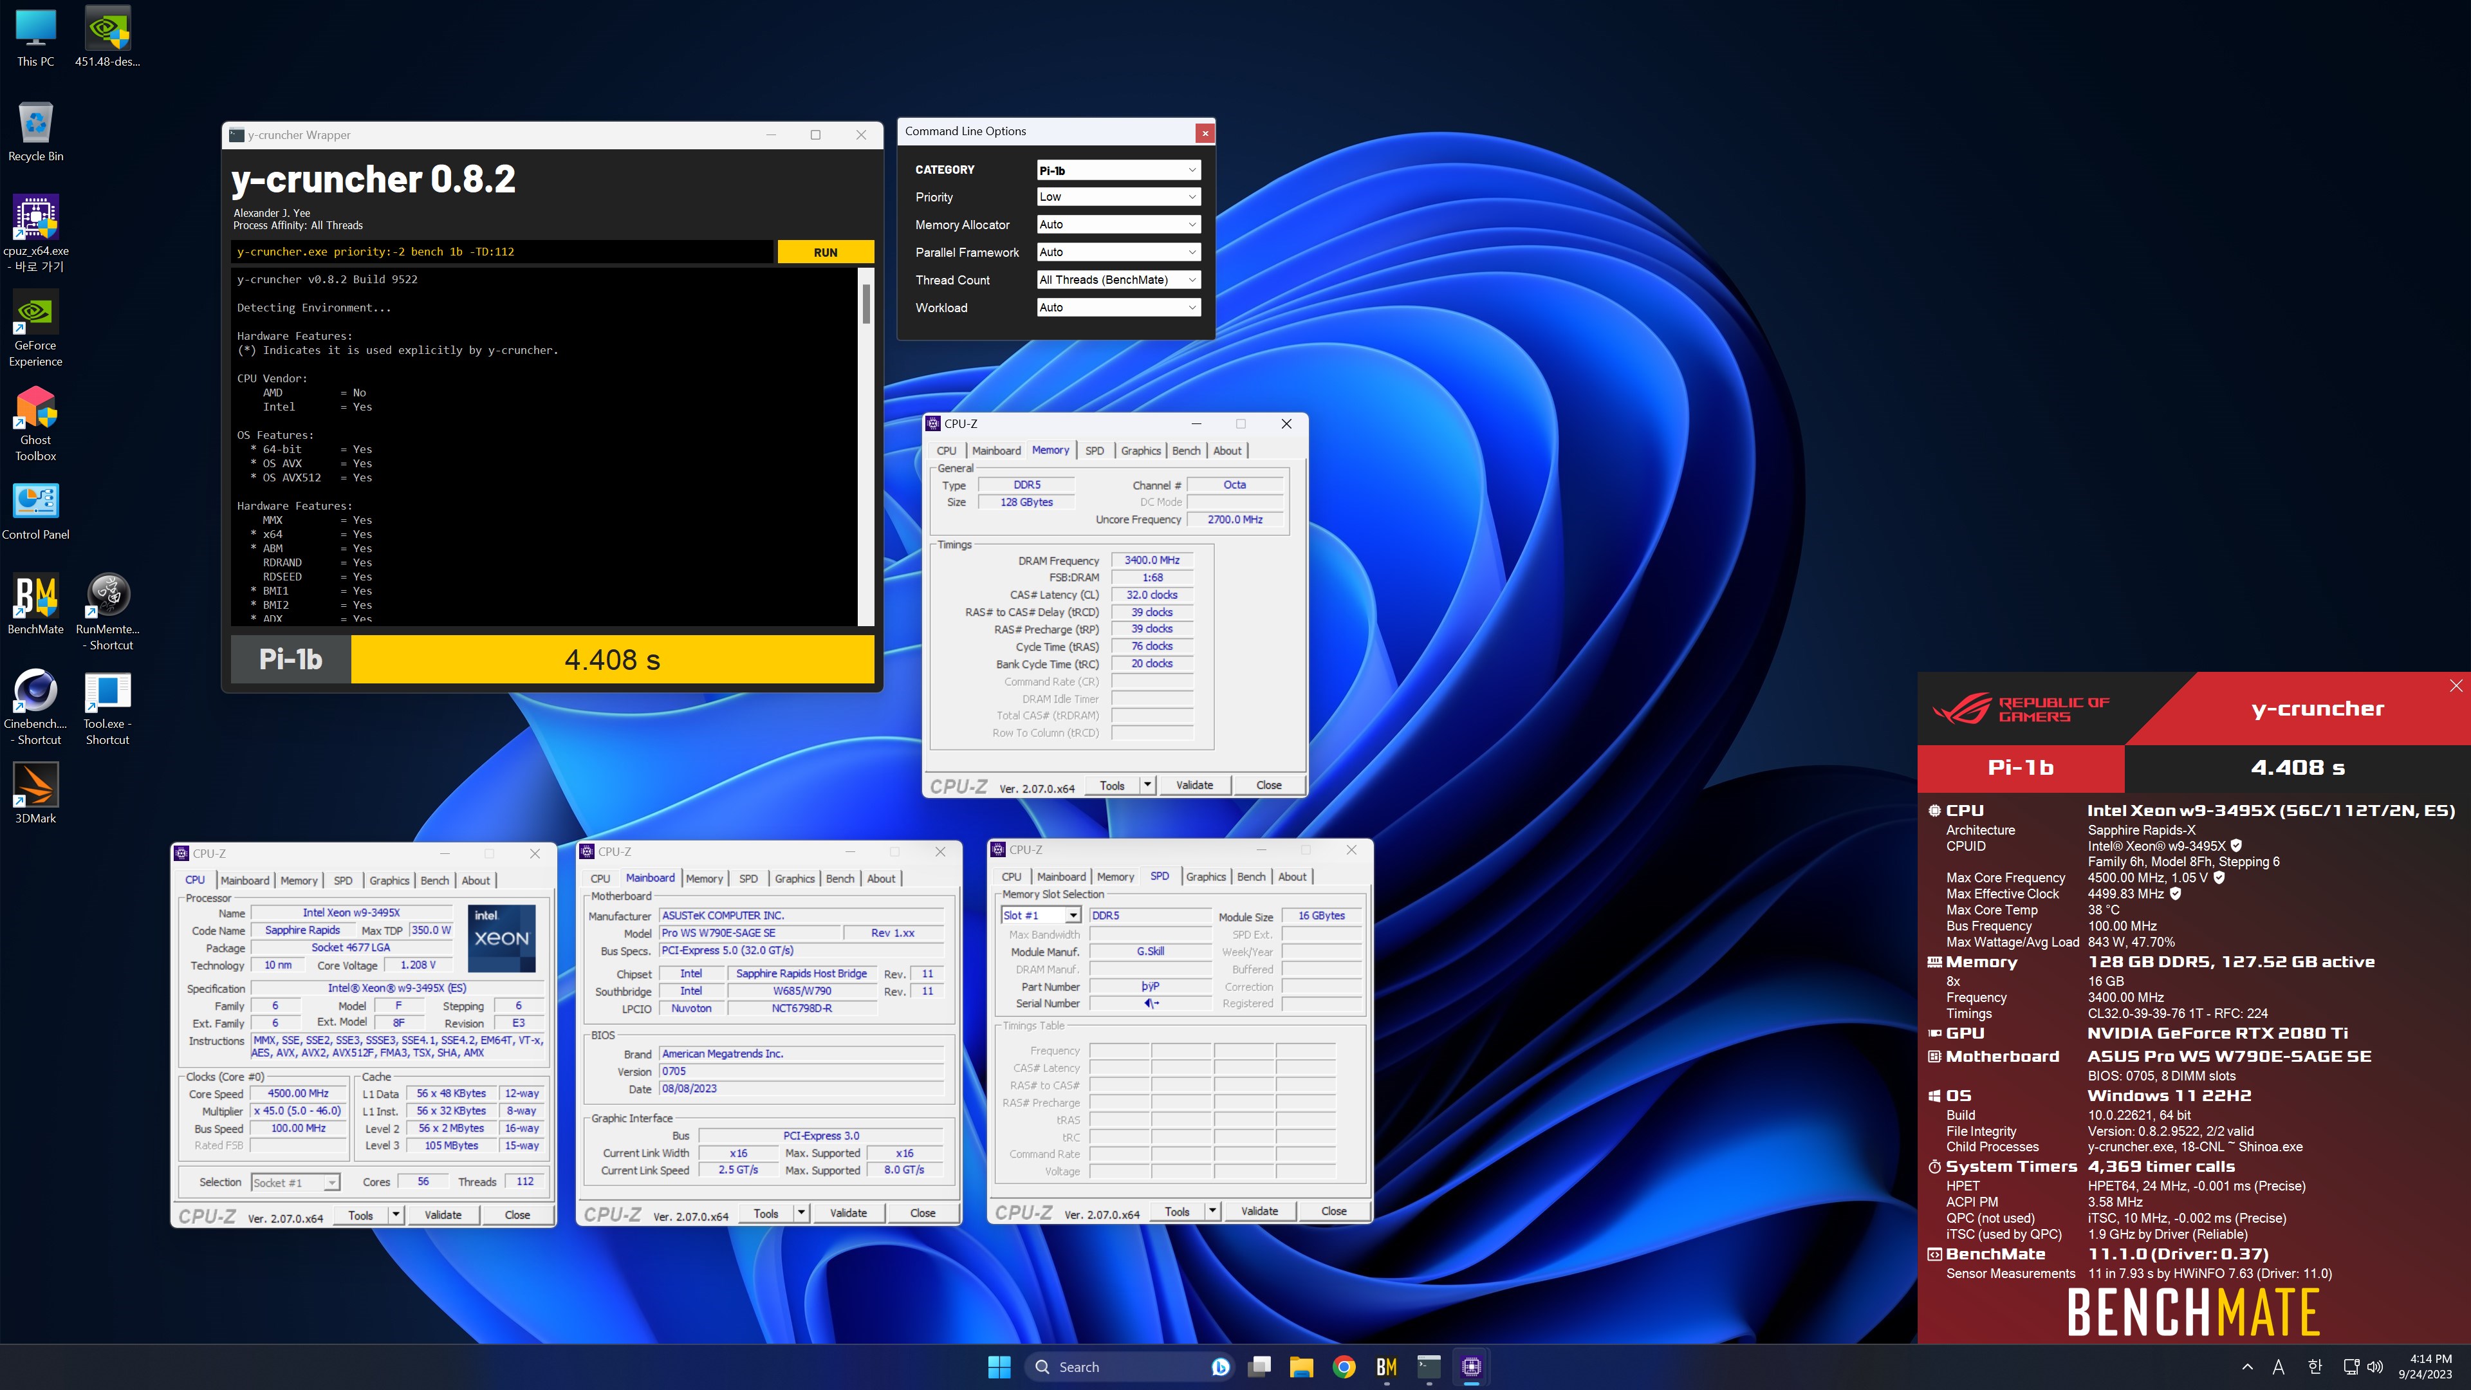Open Tool.exe shortcut on desktop
This screenshot has height=1390, width=2471.
click(107, 707)
